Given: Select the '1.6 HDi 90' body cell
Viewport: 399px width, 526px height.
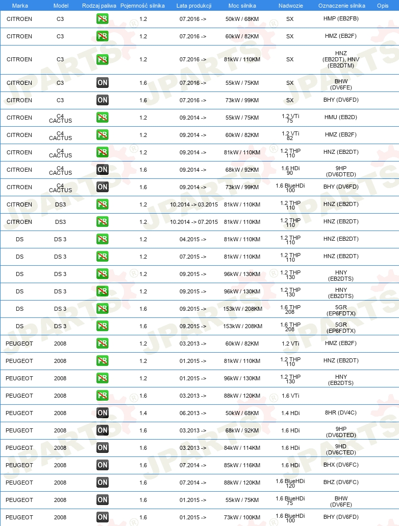Looking at the screenshot, I should coord(290,170).
